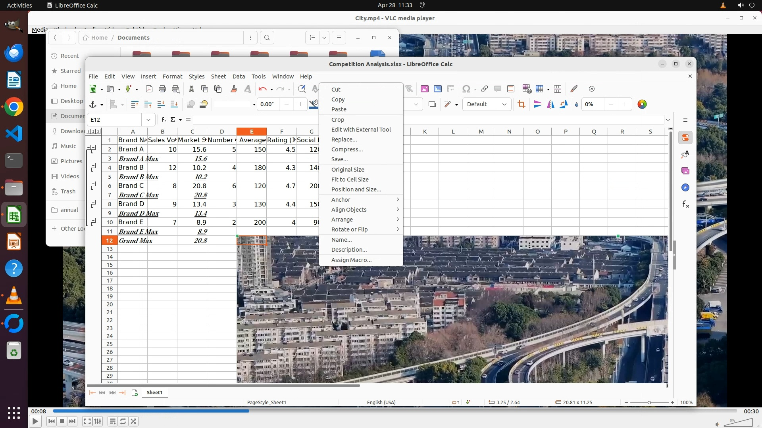The image size is (762, 428).
Task: Toggle VLC random shuffle mode
Action: tap(134, 421)
